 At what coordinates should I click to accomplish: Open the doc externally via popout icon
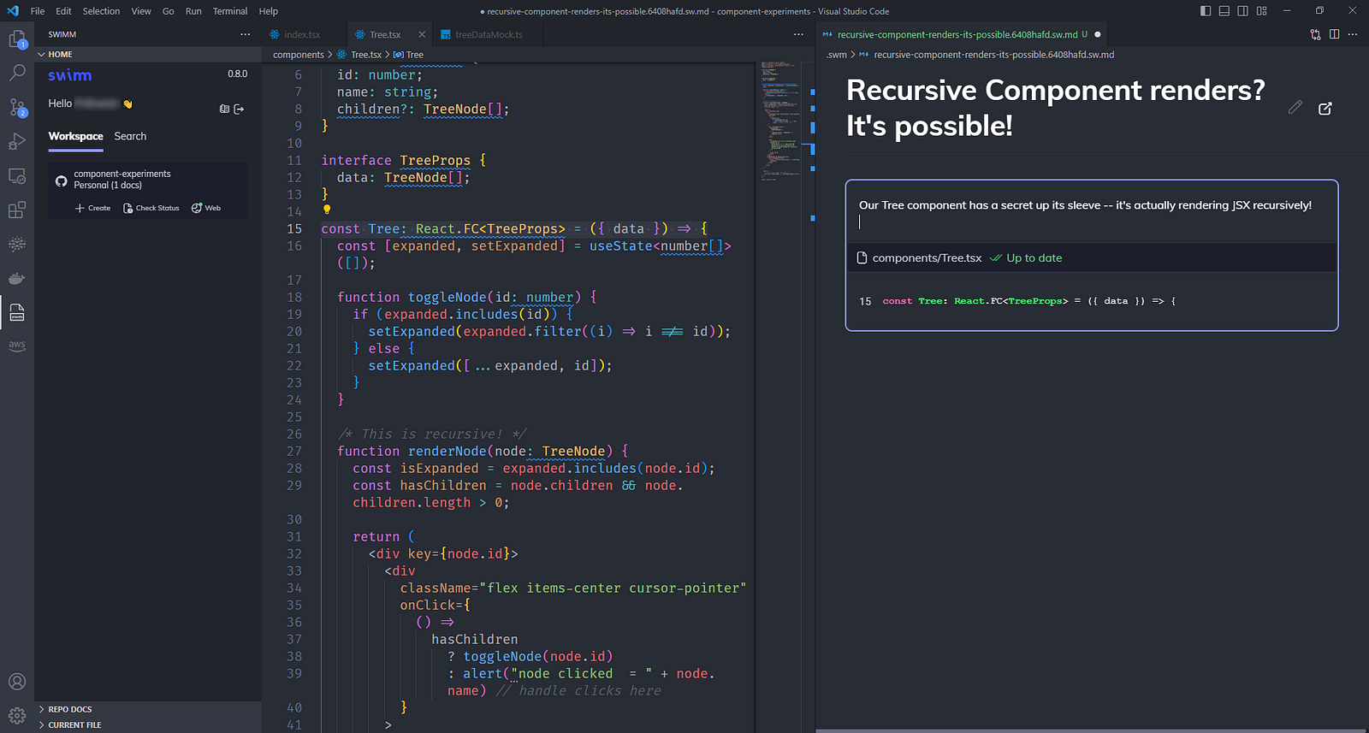click(1325, 109)
